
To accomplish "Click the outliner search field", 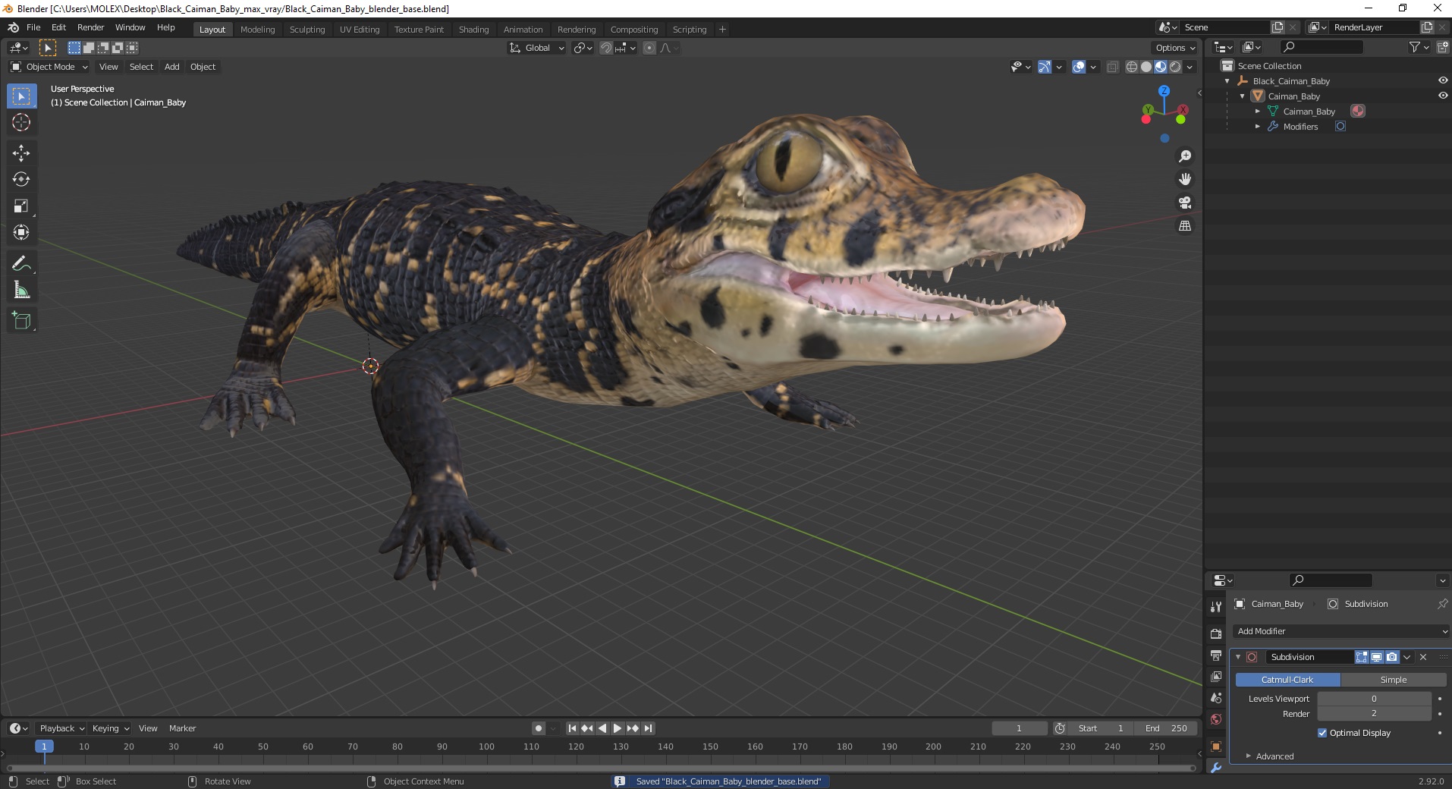I will 1321,47.
